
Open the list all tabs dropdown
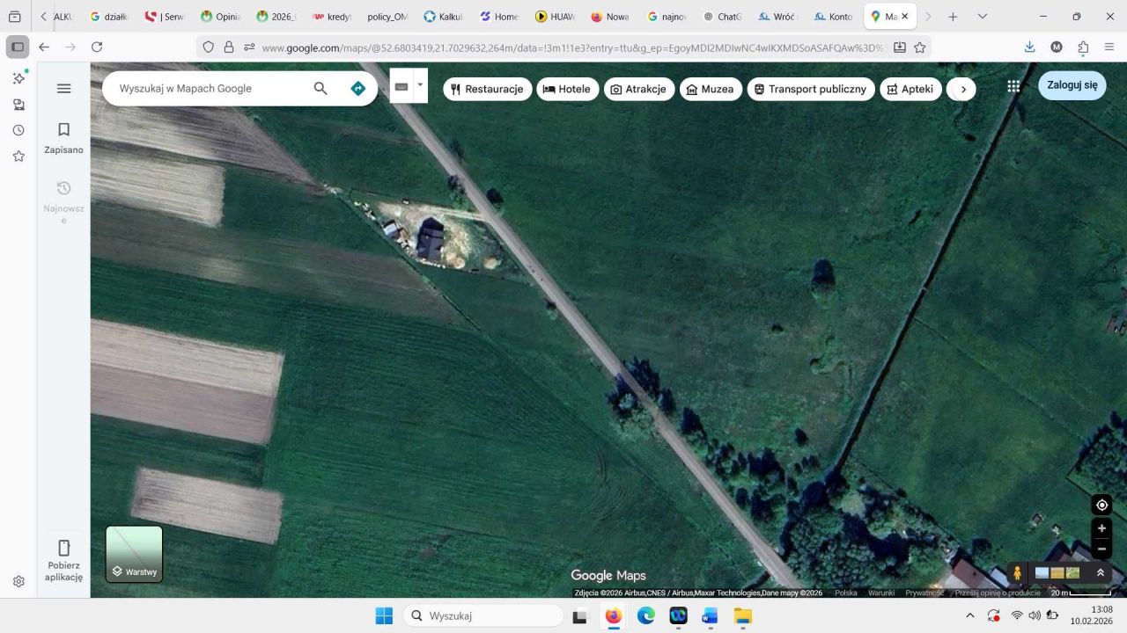(x=983, y=17)
